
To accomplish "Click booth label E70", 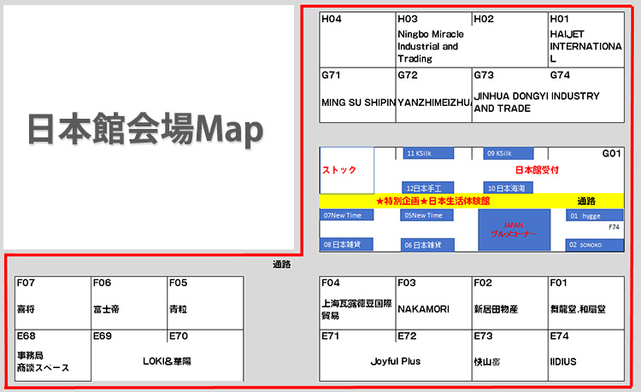I will coord(179,336).
